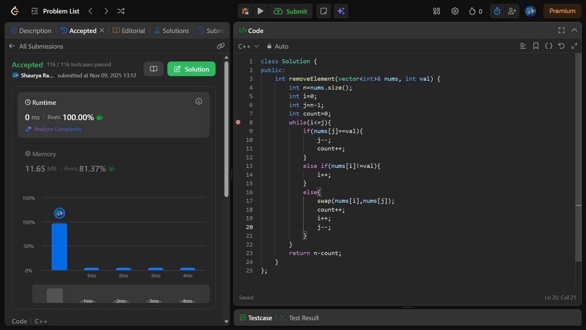
Task: Click the chart range slider handle
Action: click(55, 295)
